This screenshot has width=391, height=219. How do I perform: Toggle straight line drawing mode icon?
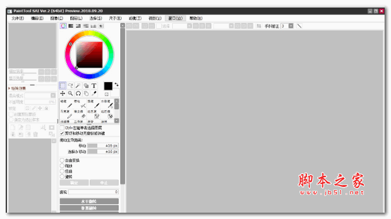[x=299, y=26]
